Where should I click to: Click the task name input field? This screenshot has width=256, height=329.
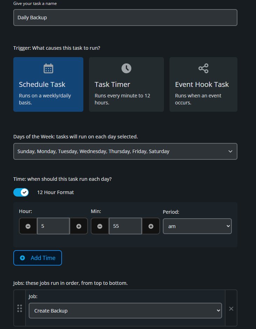tap(125, 18)
